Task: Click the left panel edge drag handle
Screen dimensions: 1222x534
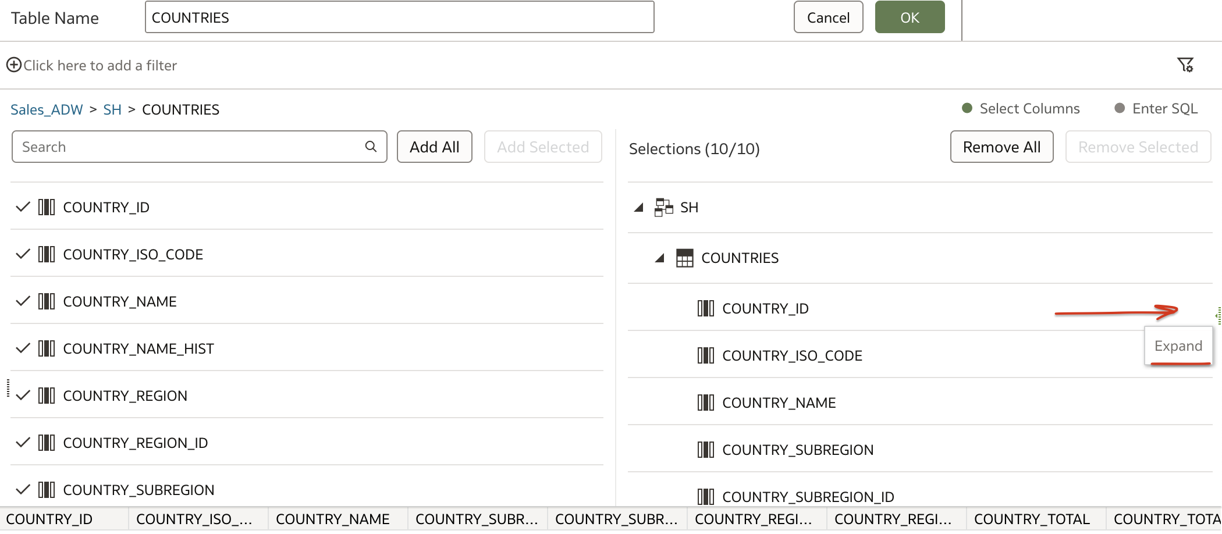Action: coord(8,388)
